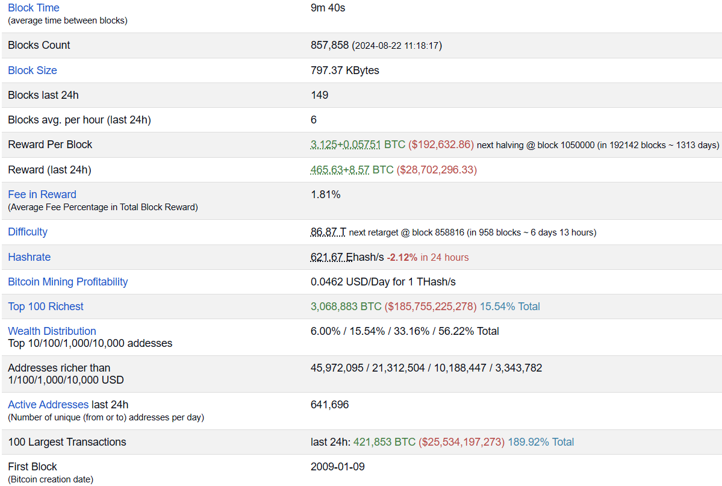This screenshot has width=722, height=486.
Task: Select the 2009-01-09 first block date
Action: pyautogui.click(x=338, y=467)
